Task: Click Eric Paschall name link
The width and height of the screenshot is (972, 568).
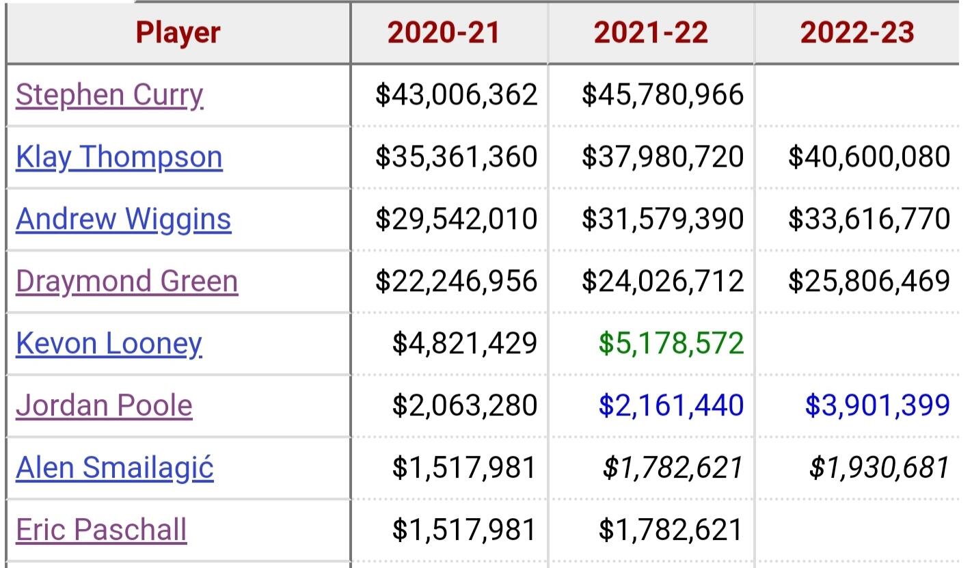Action: click(101, 530)
